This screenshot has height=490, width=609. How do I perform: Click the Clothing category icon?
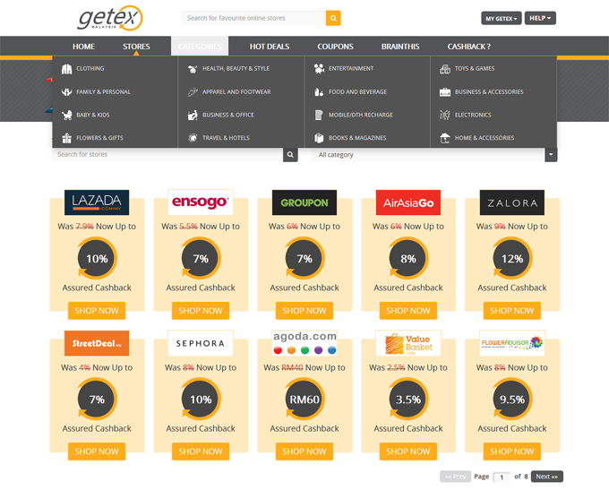pyautogui.click(x=67, y=69)
